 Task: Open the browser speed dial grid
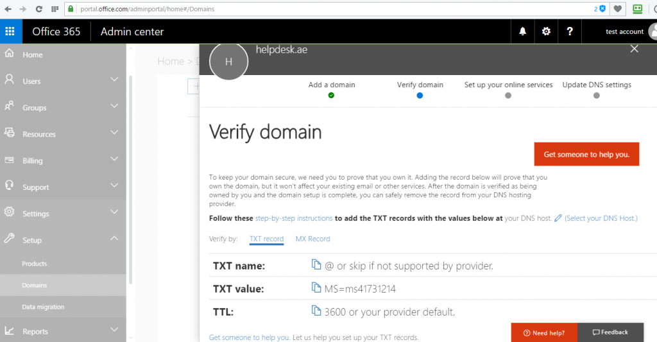click(x=55, y=9)
